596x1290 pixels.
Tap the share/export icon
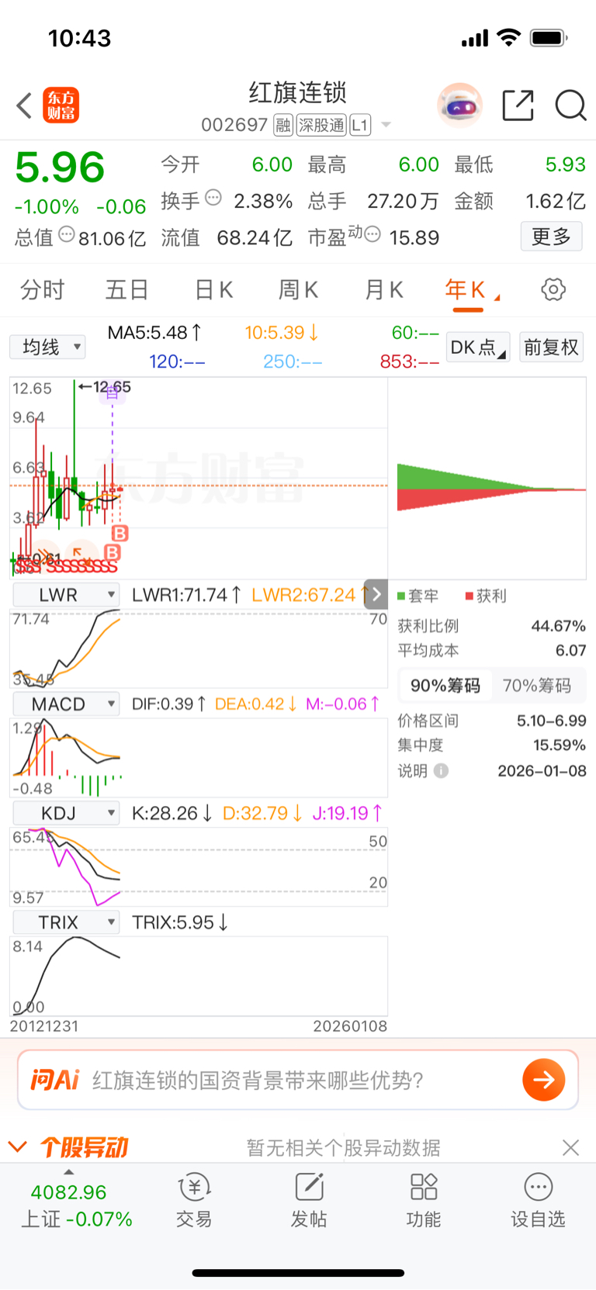coord(518,105)
